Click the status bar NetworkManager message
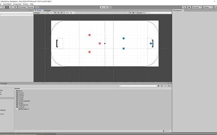 (x=28, y=134)
